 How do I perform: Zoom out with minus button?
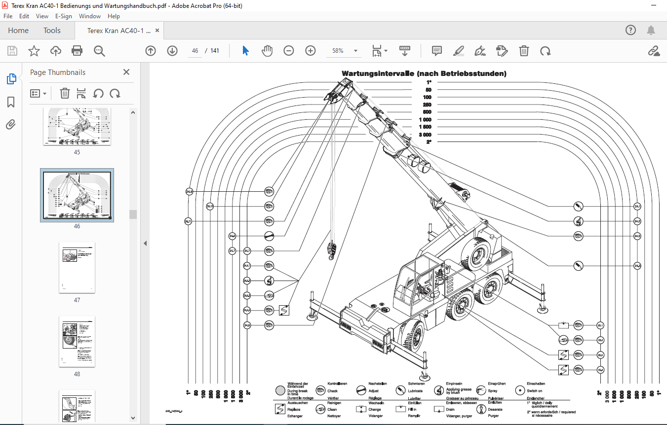[x=289, y=51]
